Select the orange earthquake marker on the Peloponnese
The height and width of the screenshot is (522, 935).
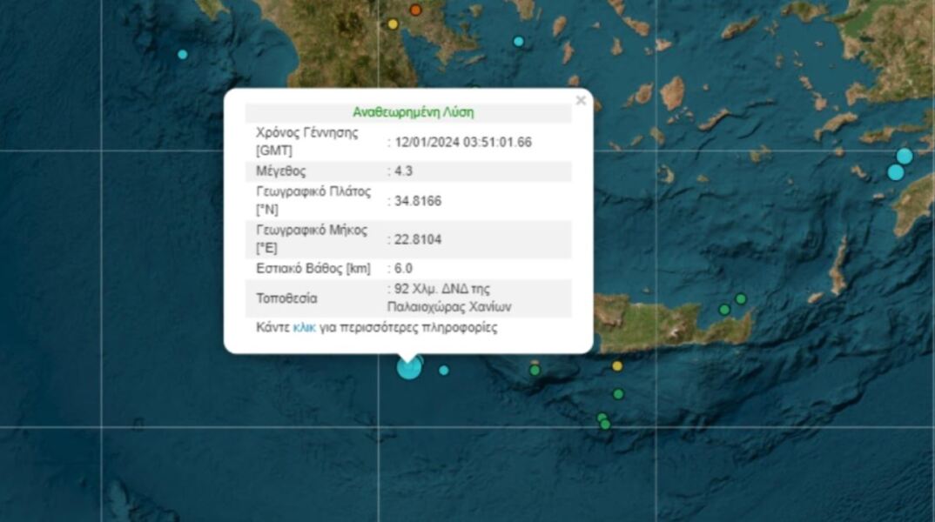415,10
